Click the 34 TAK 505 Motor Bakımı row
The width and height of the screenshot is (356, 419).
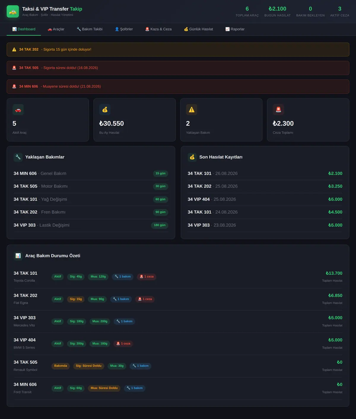91,186
